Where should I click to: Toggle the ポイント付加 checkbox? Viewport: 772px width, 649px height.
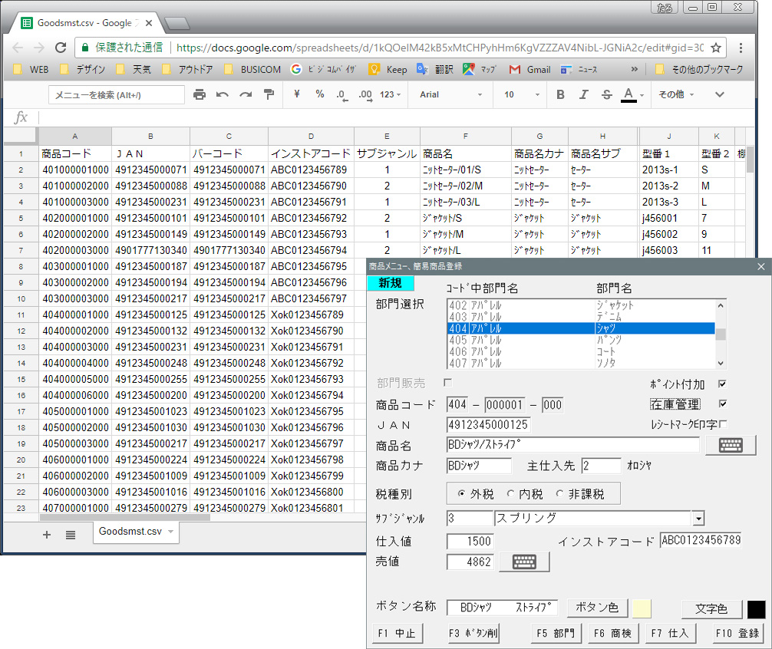722,384
